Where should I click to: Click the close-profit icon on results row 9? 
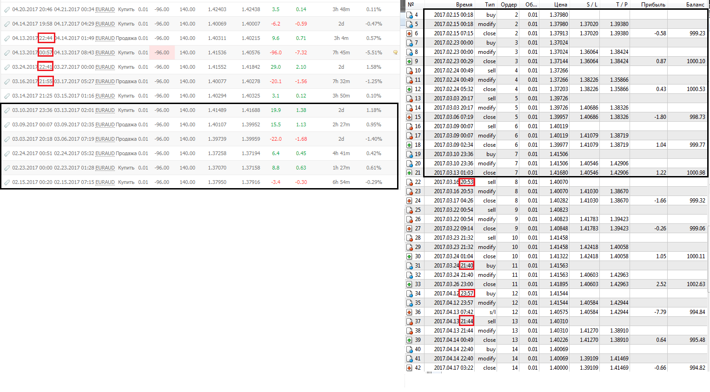(x=409, y=61)
